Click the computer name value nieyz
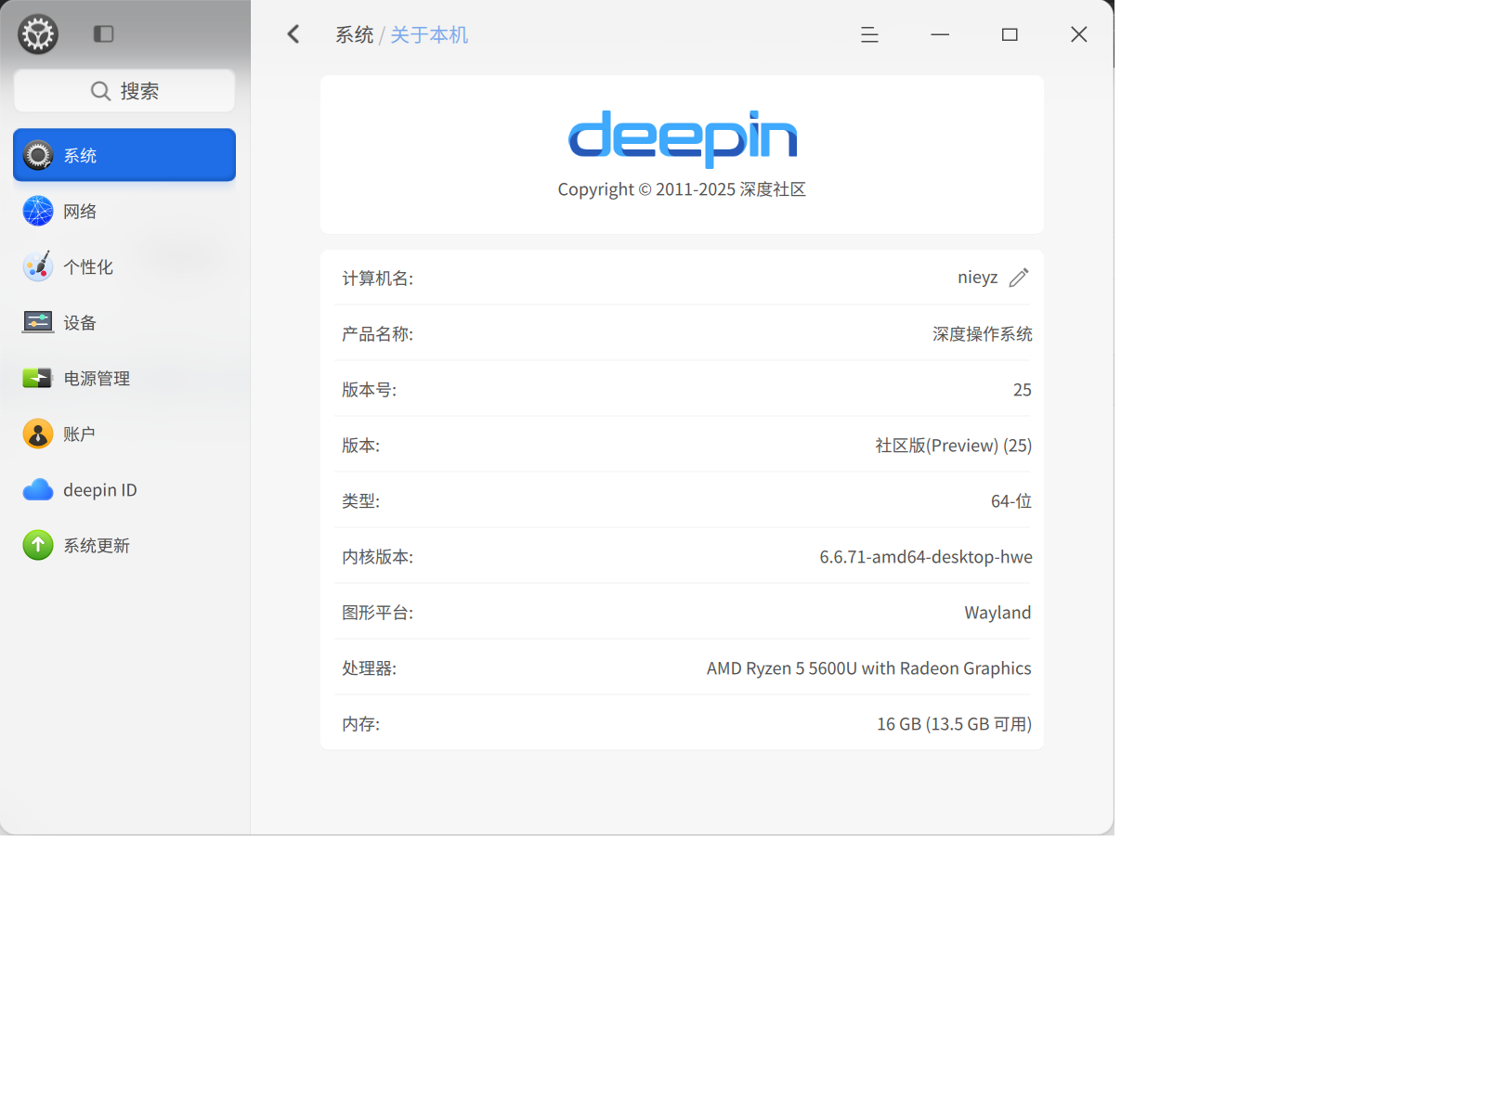The height and width of the screenshot is (1114, 1486). click(978, 278)
